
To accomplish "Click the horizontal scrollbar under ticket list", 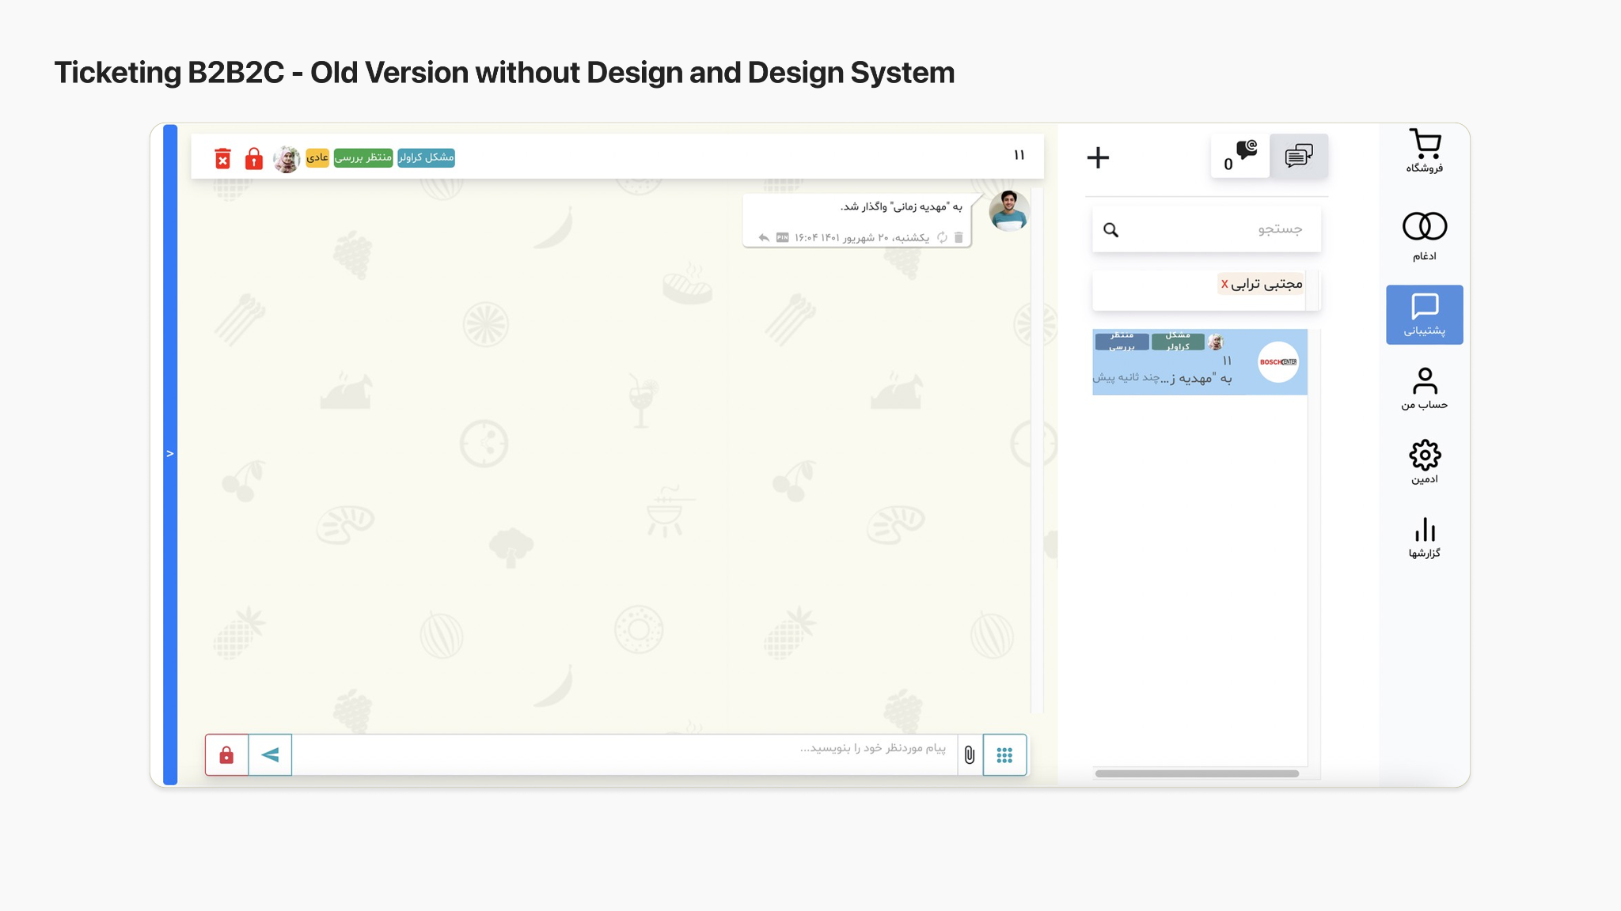I will pyautogui.click(x=1197, y=773).
